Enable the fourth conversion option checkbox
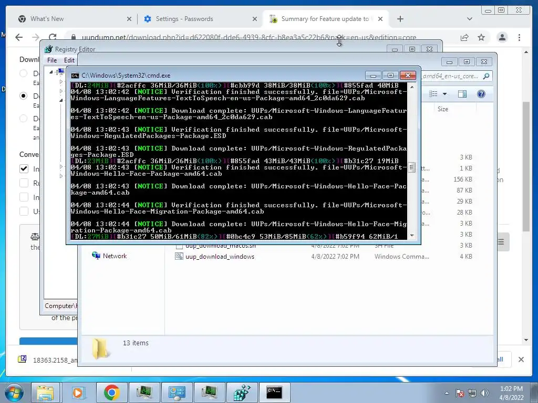The height and width of the screenshot is (403, 538). coord(24,211)
